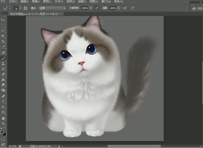Select the Lasso tool

(x=3, y=31)
